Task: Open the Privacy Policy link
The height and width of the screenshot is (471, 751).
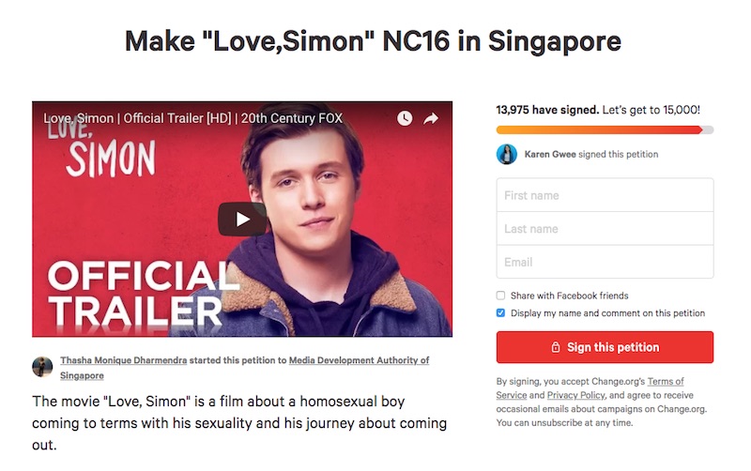Action: coord(576,395)
